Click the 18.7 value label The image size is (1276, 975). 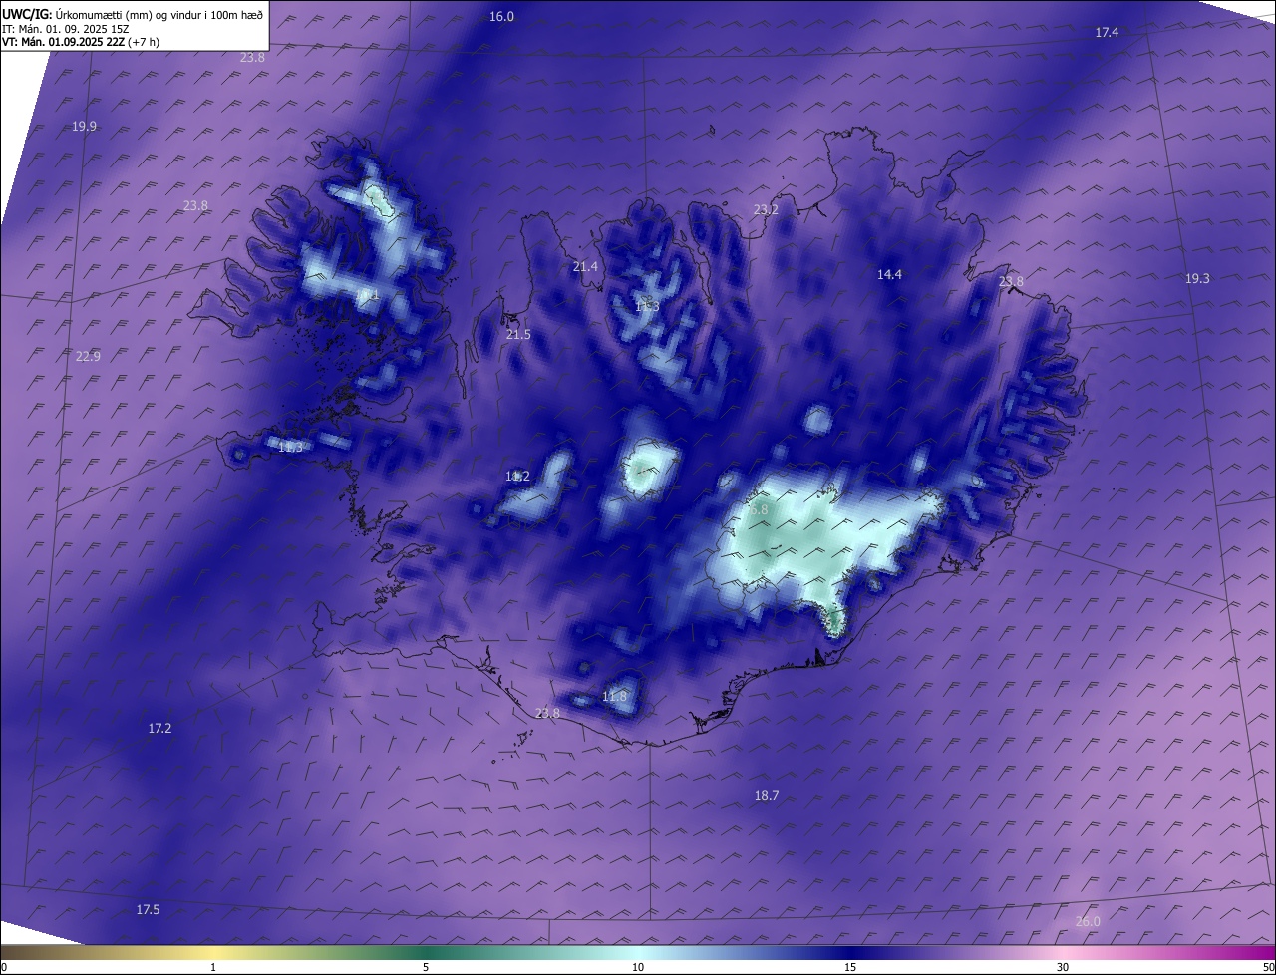click(766, 796)
